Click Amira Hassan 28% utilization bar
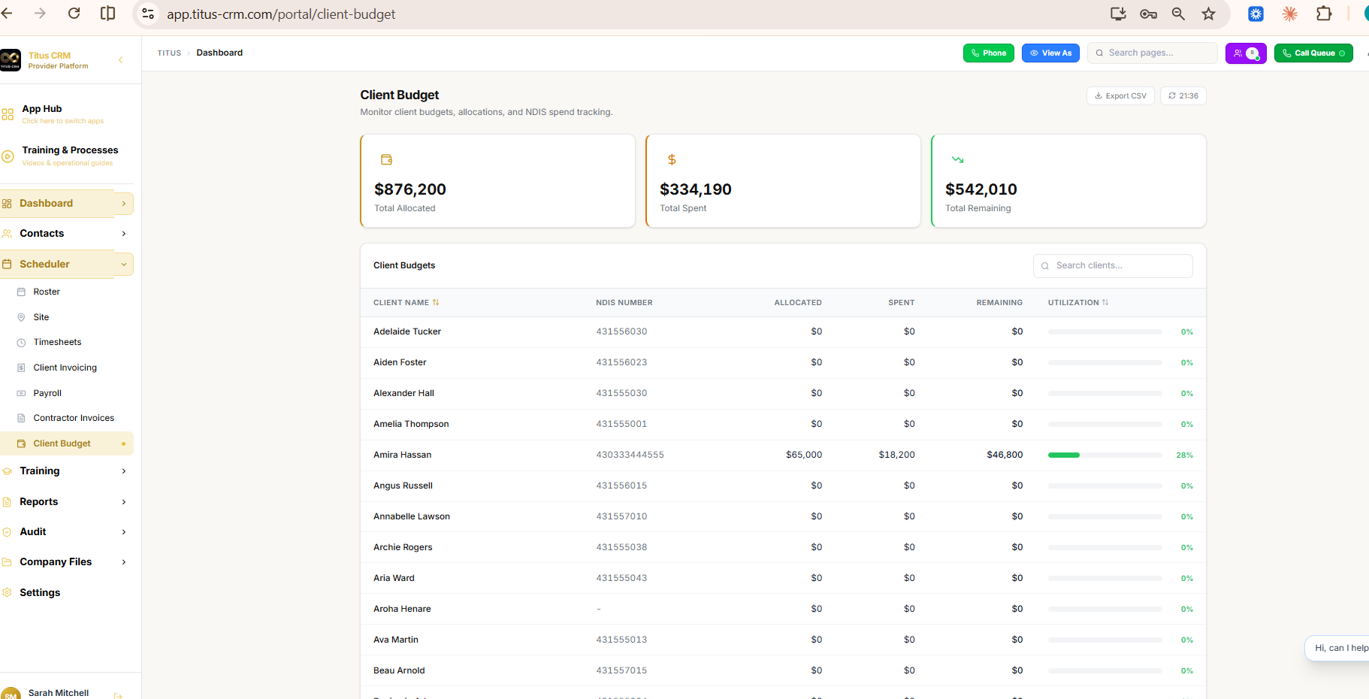This screenshot has width=1369, height=699. pyautogui.click(x=1105, y=455)
